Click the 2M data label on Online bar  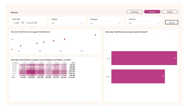[x=162, y=76]
